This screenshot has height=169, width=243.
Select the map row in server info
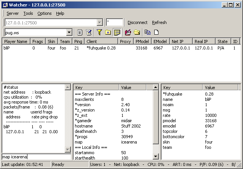pyautogui.click(x=113, y=142)
